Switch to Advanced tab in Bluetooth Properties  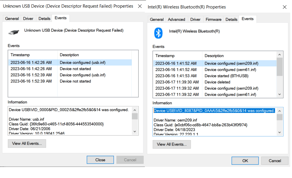tap(176, 20)
